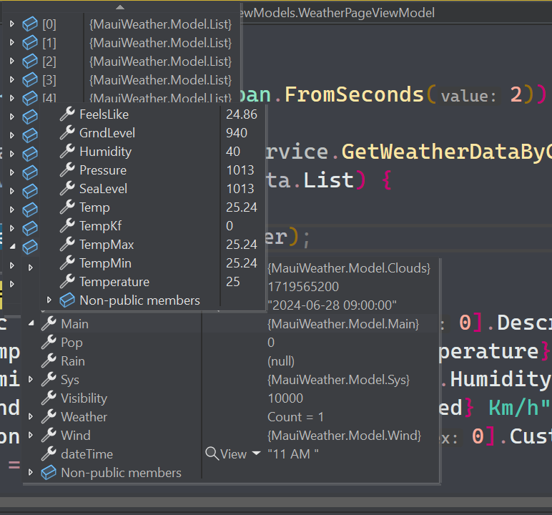Select the {MauiWeather.Model.Main} value
The width and height of the screenshot is (552, 515).
(343, 324)
